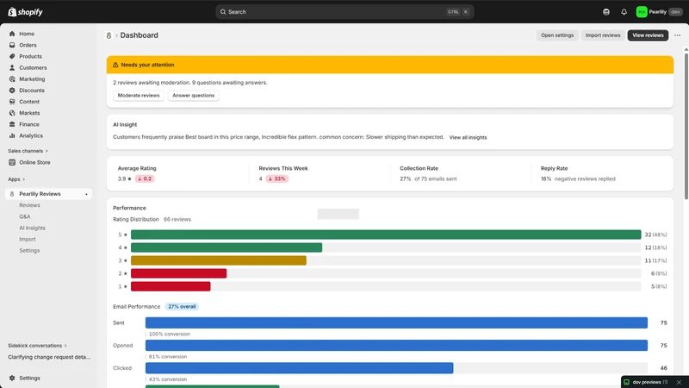689x388 pixels.
Task: Click the 4 star green rating bar
Action: (227, 247)
